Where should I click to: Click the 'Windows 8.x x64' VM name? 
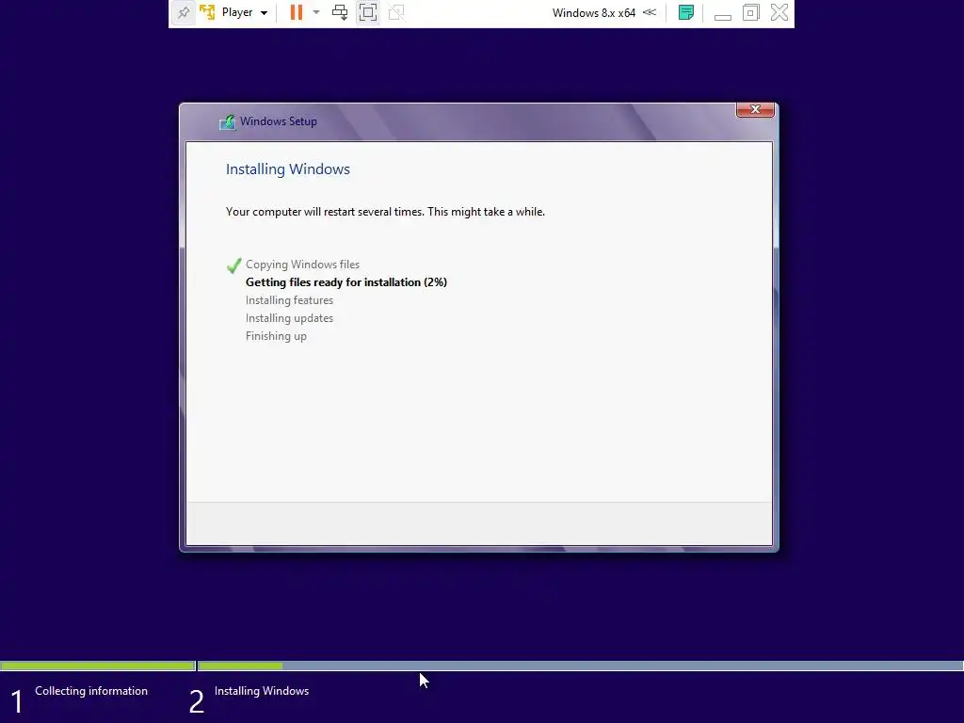pyautogui.click(x=593, y=12)
